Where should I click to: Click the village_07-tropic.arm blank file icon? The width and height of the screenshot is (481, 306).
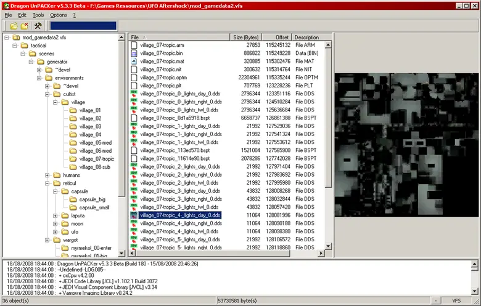134,46
